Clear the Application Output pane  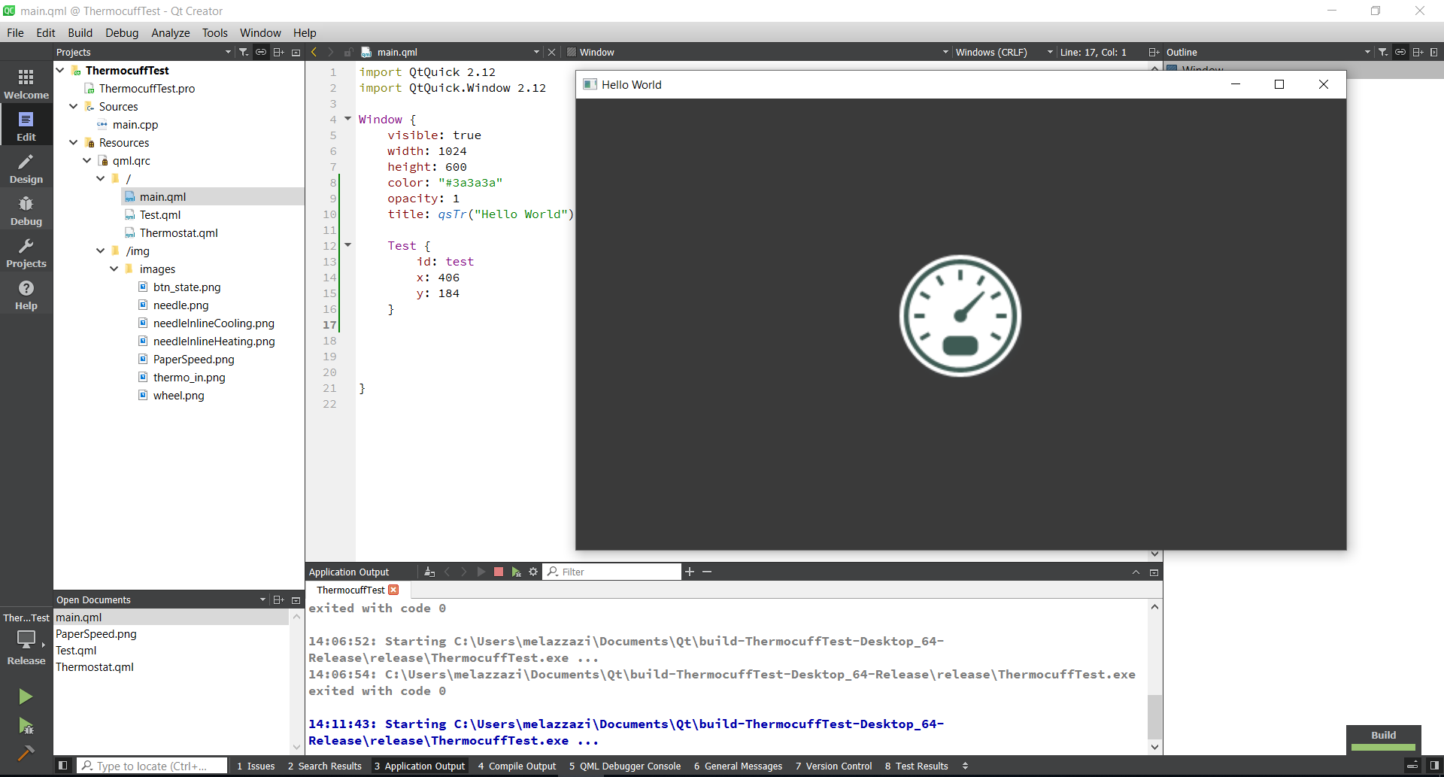429,572
